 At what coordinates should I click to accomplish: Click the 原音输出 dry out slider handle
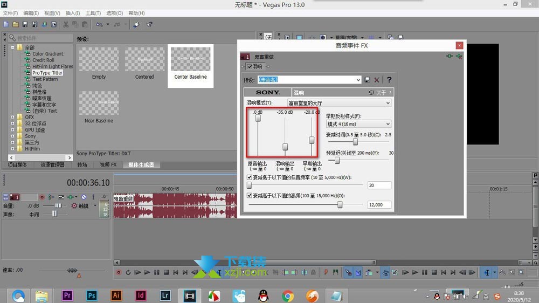click(258, 118)
